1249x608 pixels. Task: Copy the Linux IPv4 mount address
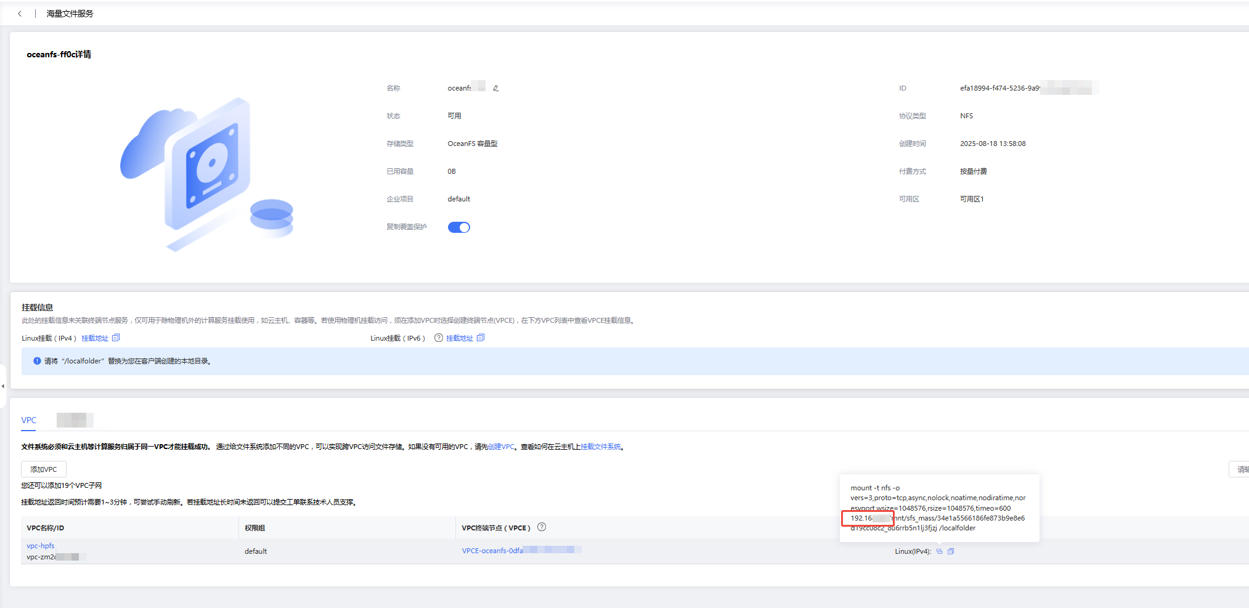[x=116, y=338]
